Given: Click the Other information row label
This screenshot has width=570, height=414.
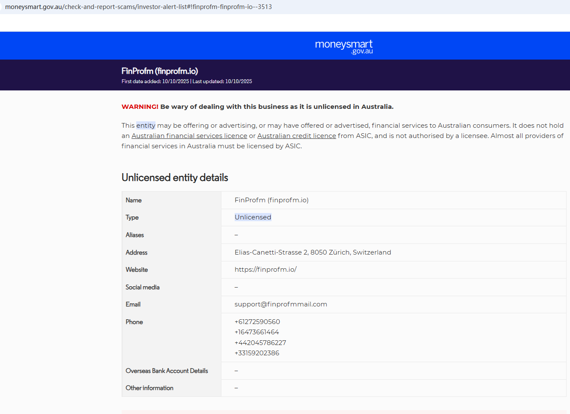Looking at the screenshot, I should [x=149, y=388].
